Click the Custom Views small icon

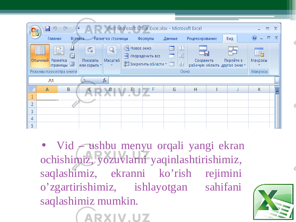72,56
